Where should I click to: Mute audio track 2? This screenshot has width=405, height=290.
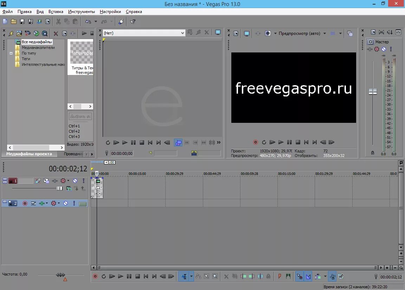66,203
